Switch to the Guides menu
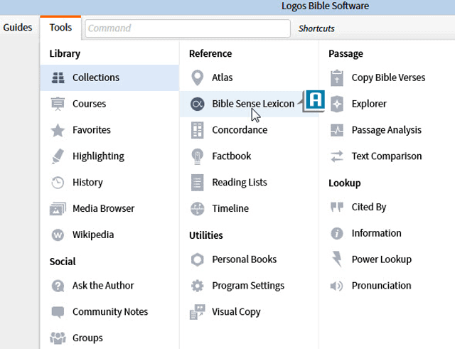This screenshot has height=349, width=455. (18, 28)
